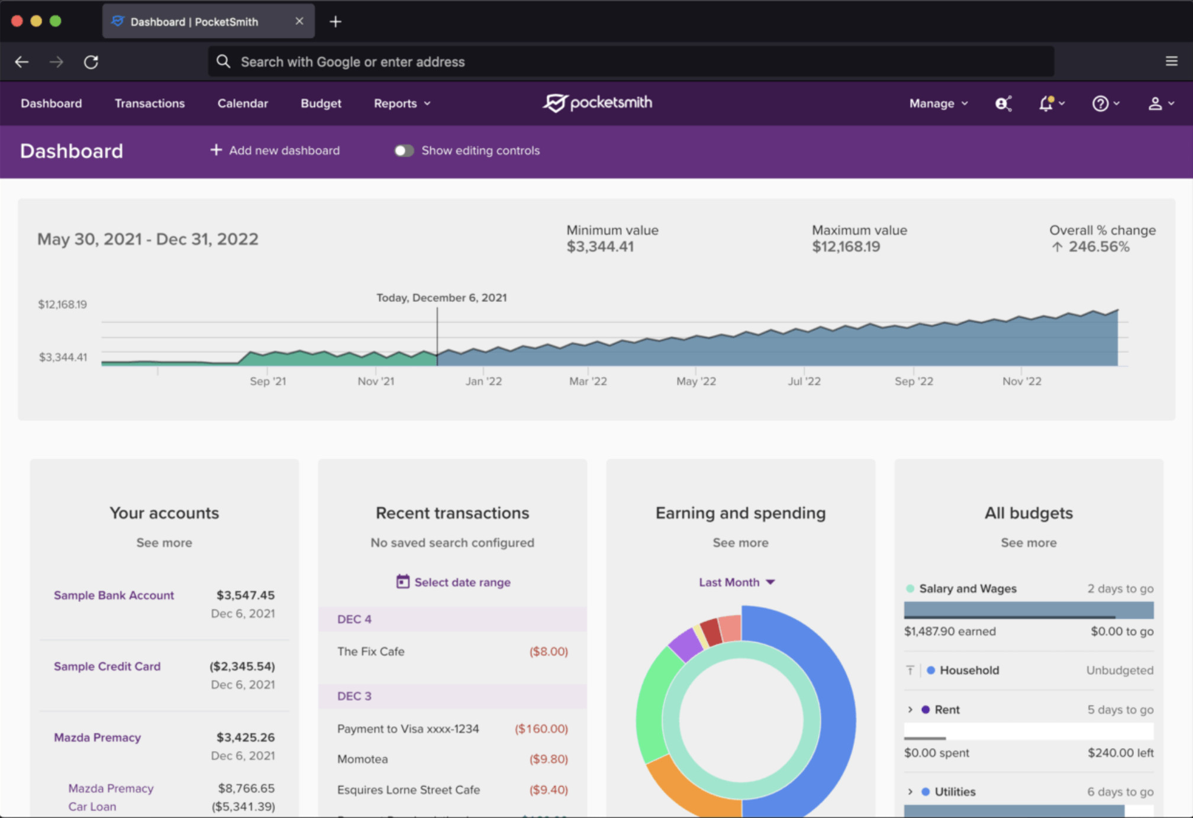Open the browser hamburger menu
This screenshot has height=818, width=1193.
click(1171, 61)
